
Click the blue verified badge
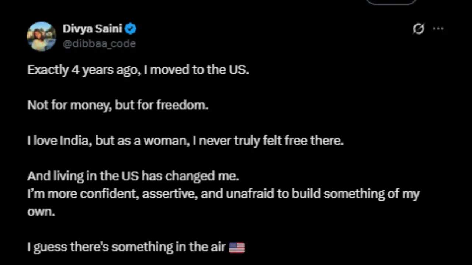131,28
